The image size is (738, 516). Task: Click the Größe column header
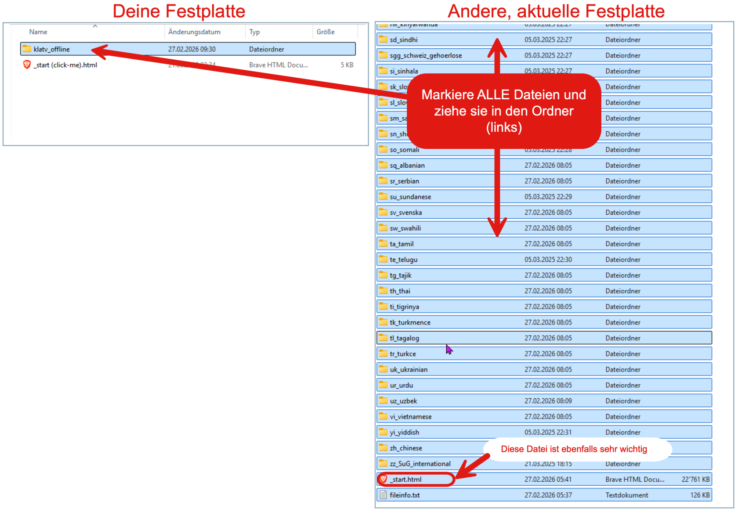pyautogui.click(x=326, y=32)
